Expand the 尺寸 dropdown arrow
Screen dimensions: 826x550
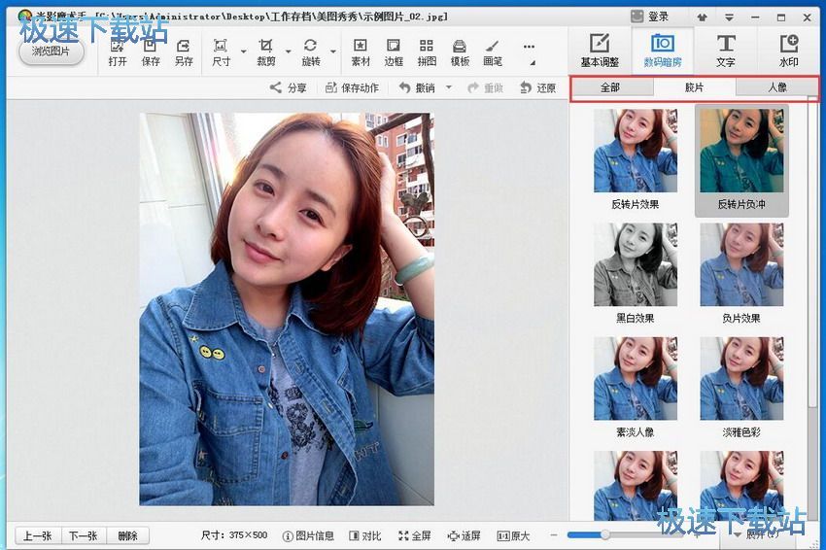[x=243, y=52]
